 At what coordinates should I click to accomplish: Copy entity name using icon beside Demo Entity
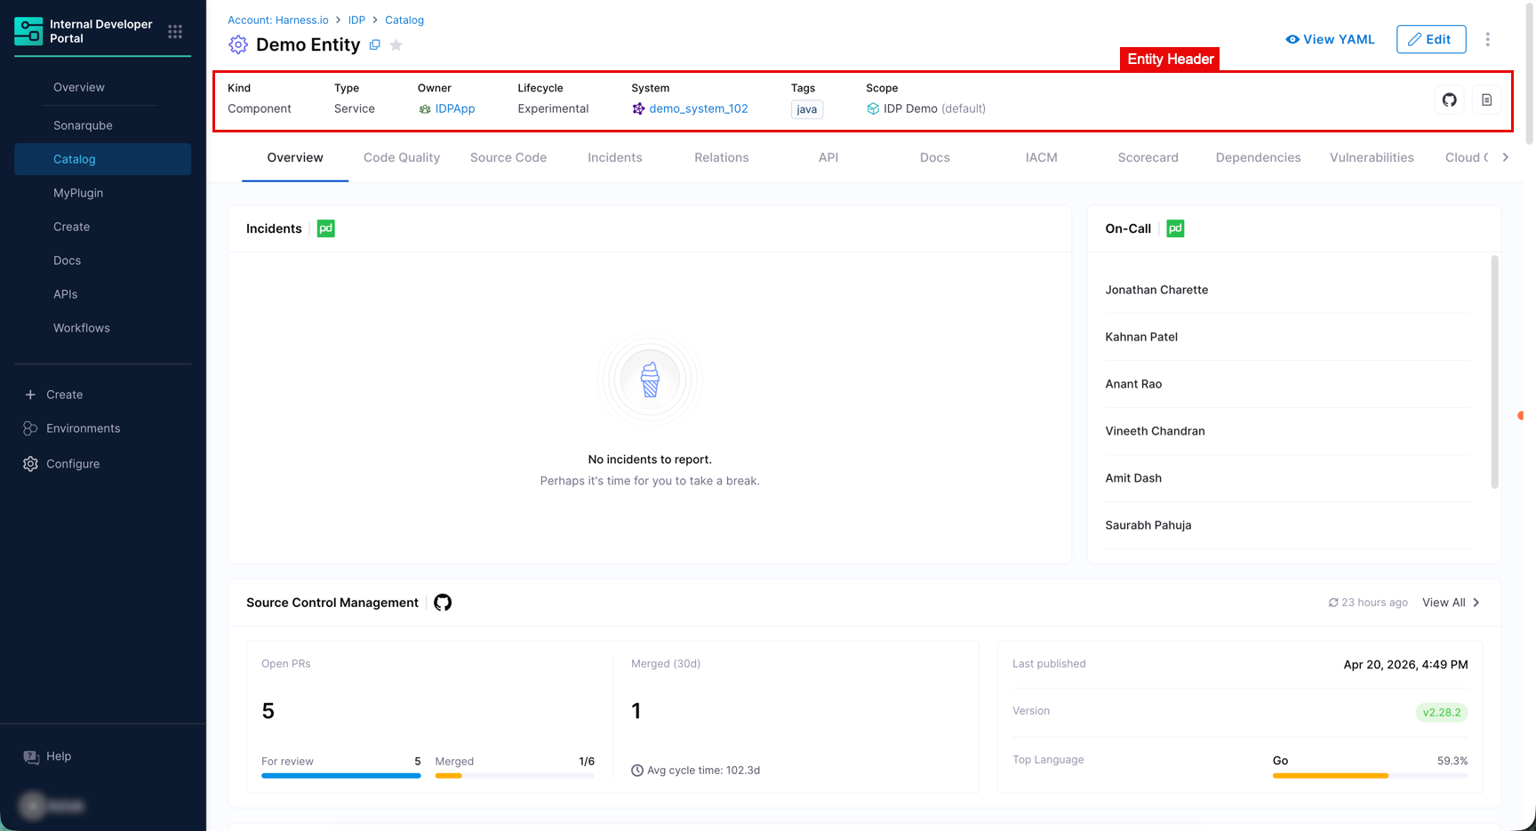(x=375, y=44)
